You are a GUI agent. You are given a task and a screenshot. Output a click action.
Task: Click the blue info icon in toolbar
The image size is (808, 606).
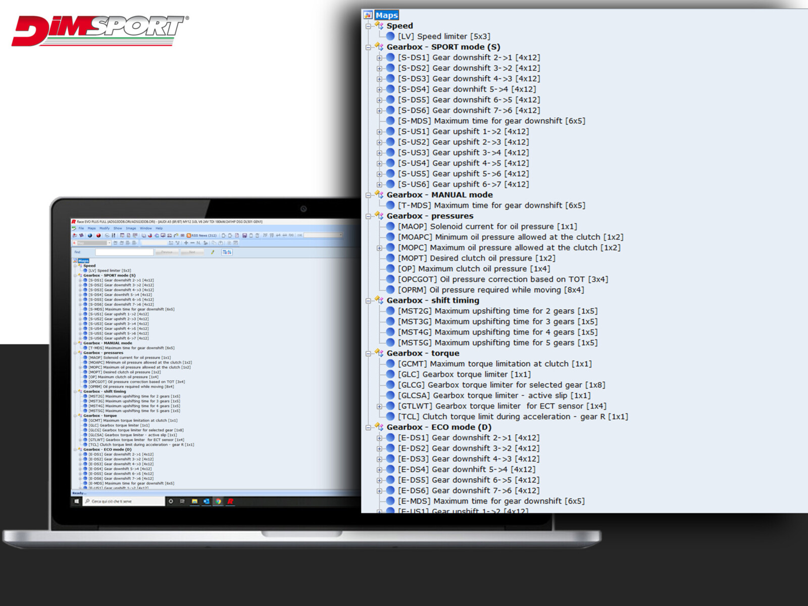pyautogui.click(x=90, y=235)
